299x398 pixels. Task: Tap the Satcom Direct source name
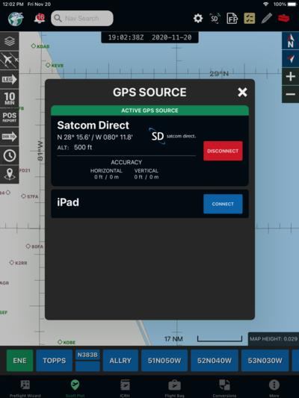tap(93, 125)
